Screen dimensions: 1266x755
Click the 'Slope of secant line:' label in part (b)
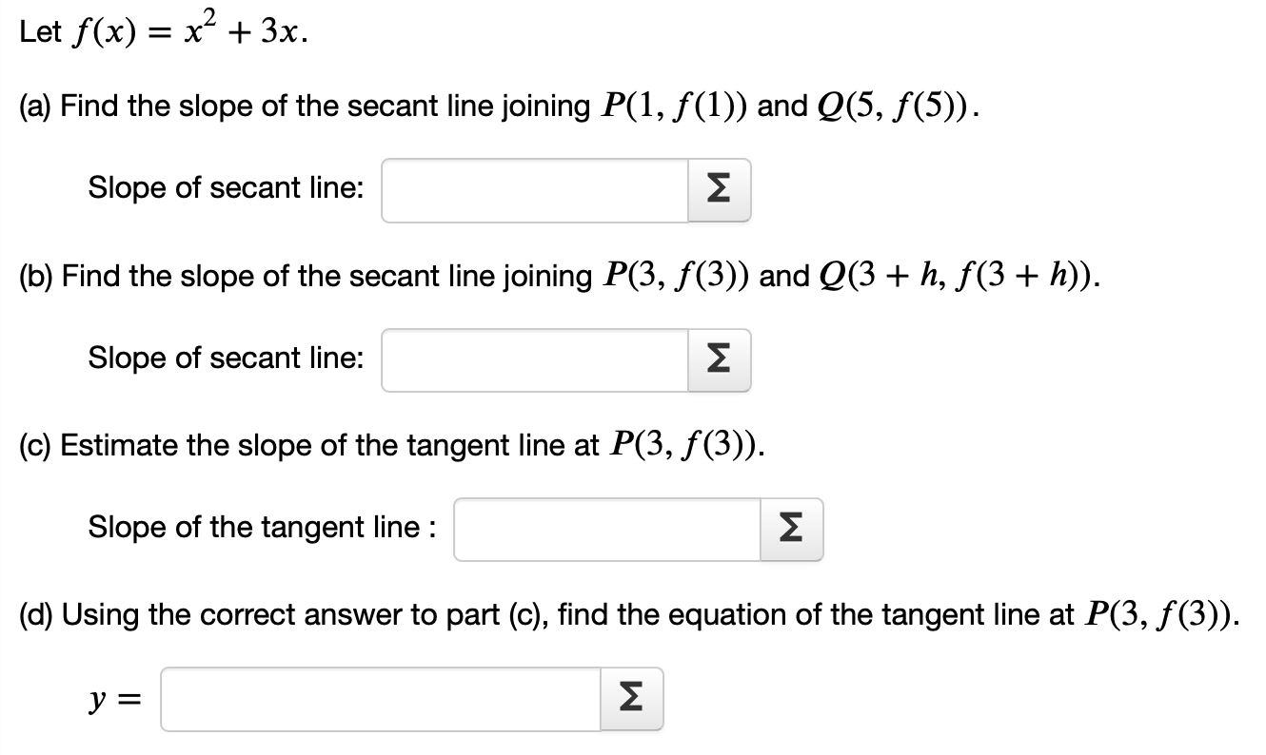coord(226,358)
